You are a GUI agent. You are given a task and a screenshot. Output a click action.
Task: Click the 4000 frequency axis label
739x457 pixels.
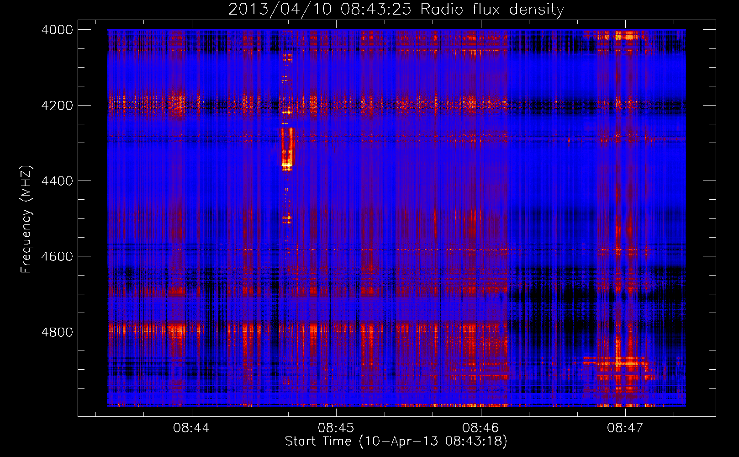click(x=57, y=30)
